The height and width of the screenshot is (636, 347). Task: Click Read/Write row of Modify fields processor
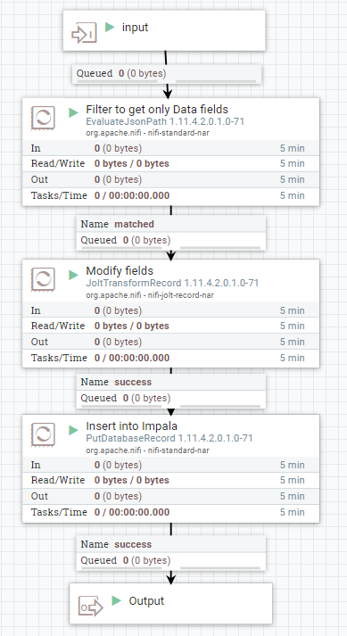[x=171, y=326]
